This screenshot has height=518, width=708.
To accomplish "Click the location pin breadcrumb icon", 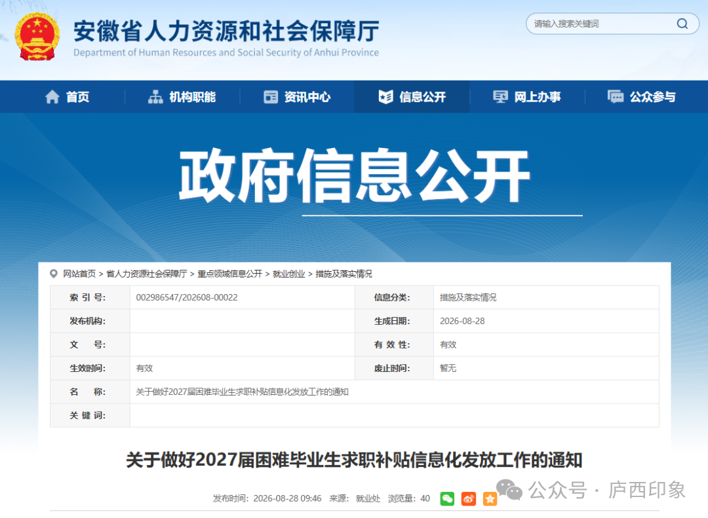I will click(54, 274).
